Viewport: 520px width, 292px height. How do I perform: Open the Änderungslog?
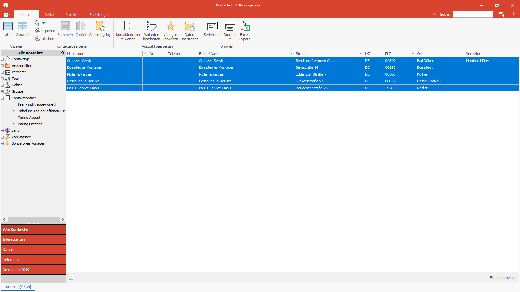[100, 29]
